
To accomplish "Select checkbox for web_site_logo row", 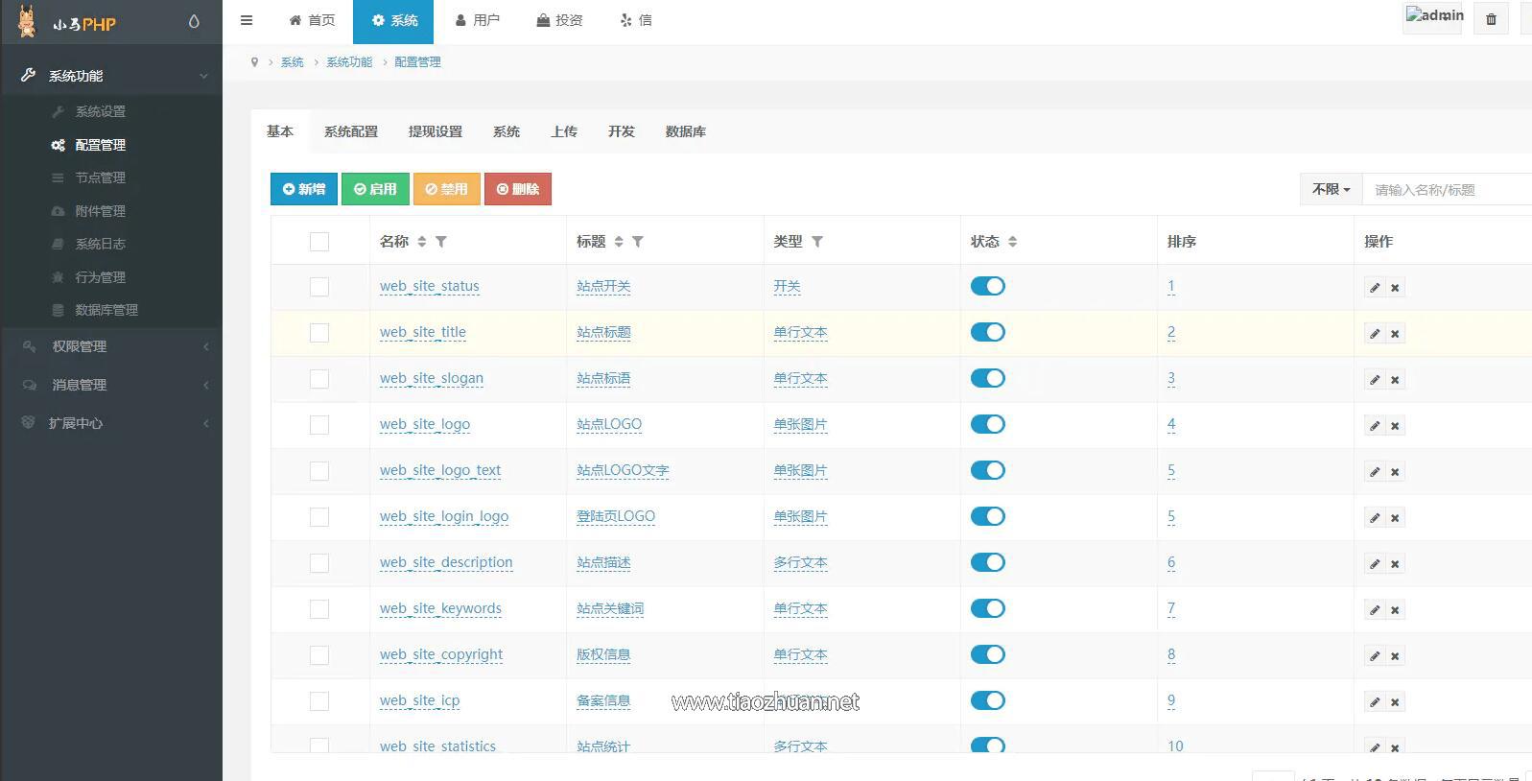I will [319, 425].
